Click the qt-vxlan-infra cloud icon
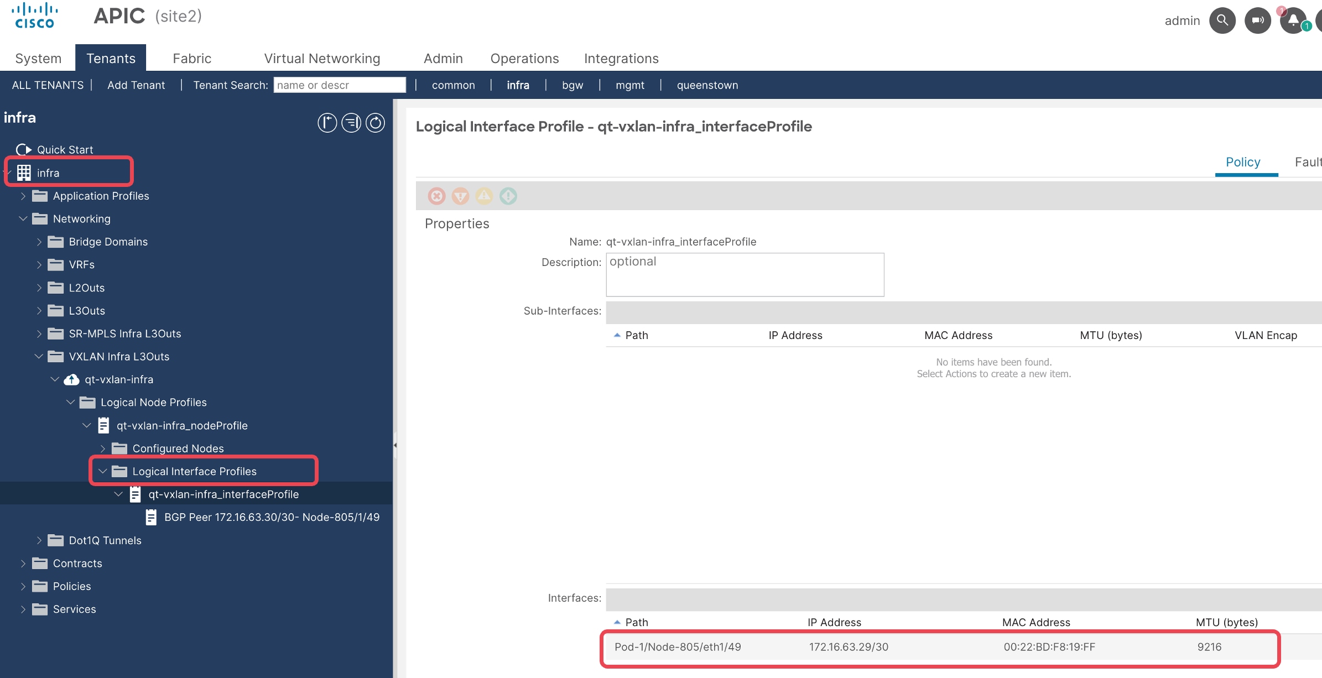This screenshot has width=1322, height=678. [x=71, y=379]
